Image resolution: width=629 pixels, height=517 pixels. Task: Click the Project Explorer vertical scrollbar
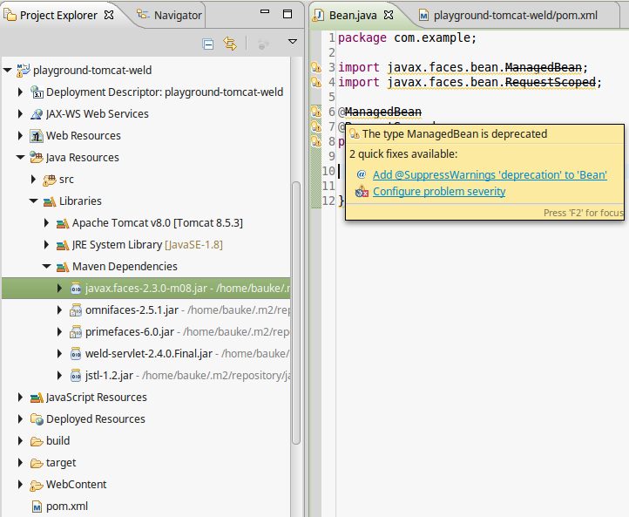click(x=296, y=313)
